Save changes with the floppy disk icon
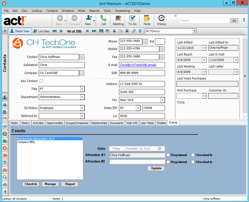 point(101,31)
